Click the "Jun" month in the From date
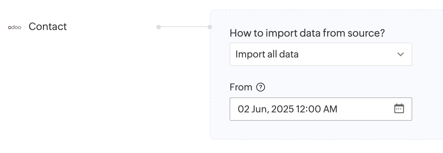 click(x=258, y=109)
